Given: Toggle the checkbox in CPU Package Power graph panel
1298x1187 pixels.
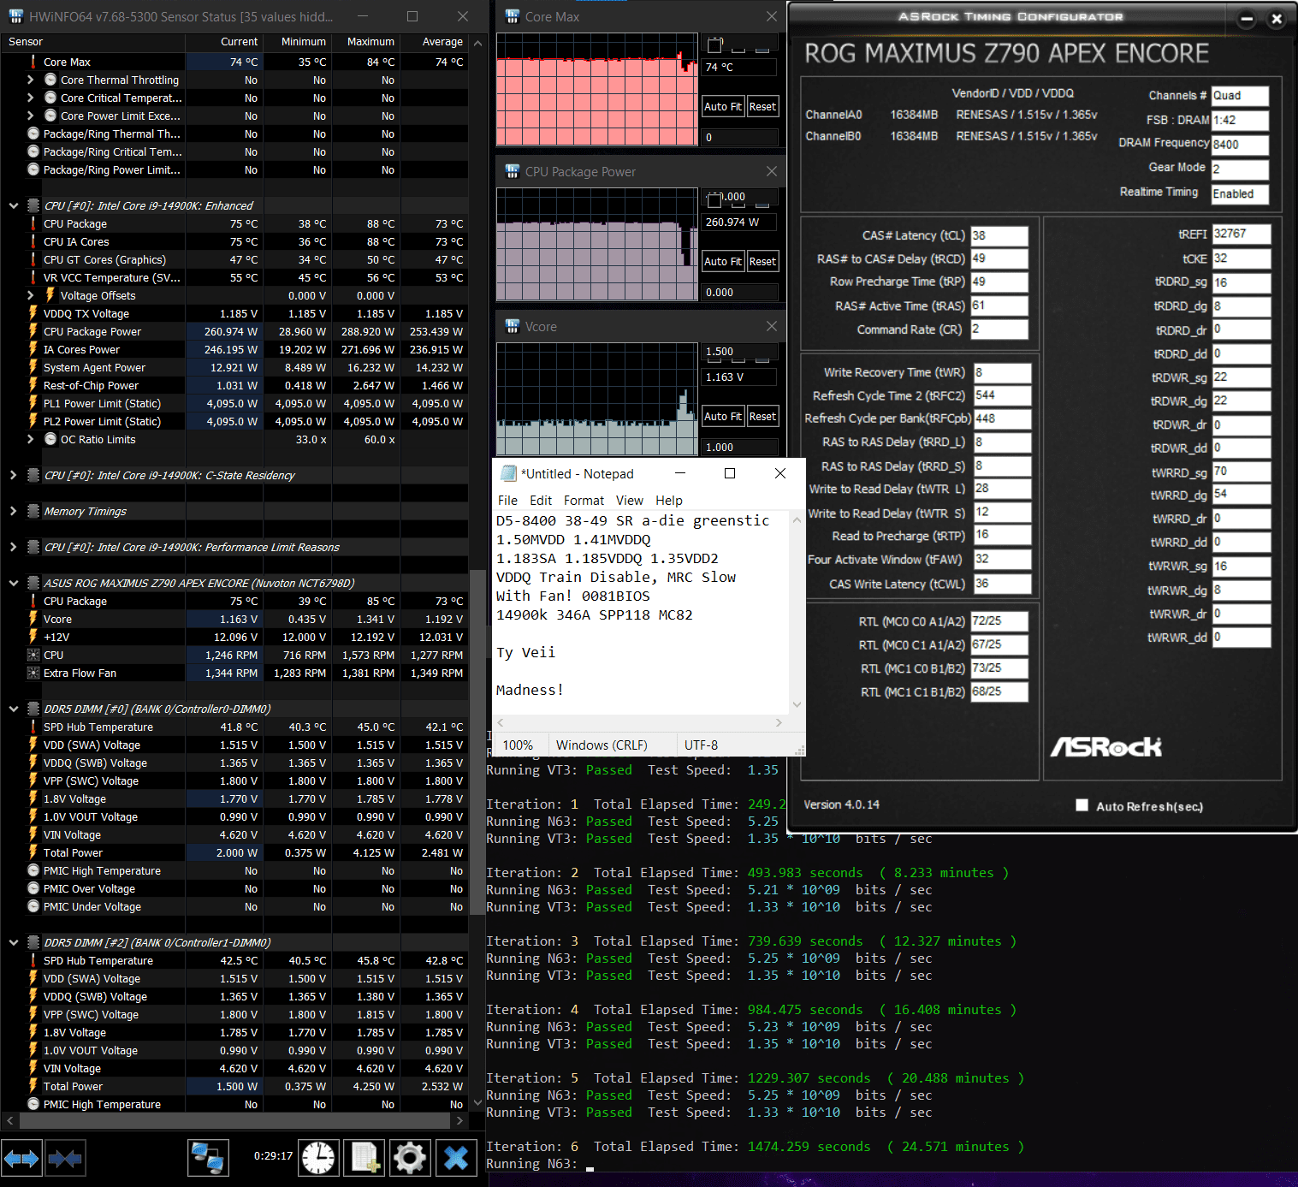Looking at the screenshot, I should [714, 199].
